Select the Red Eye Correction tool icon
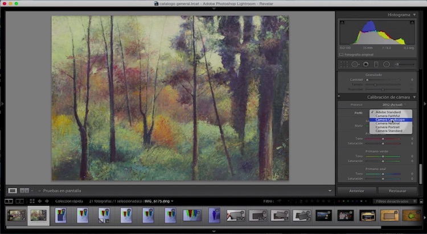 coord(366,64)
